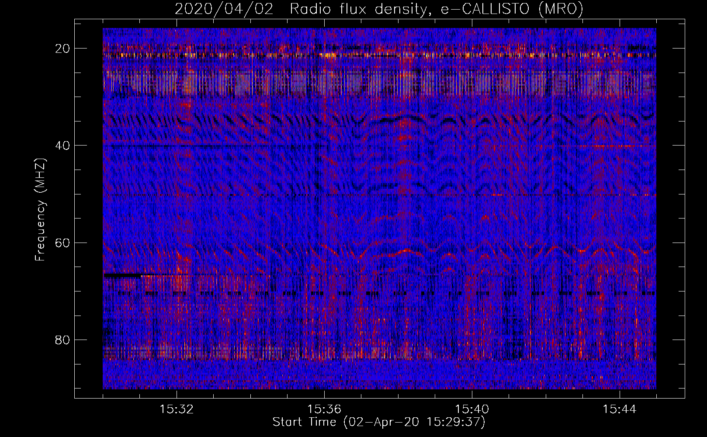This screenshot has width=707, height=437.
Task: Click the 'Frequency (MHZ)' axis label
Action: click(x=40, y=210)
